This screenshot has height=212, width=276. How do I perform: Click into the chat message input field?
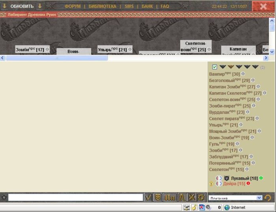(76, 197)
